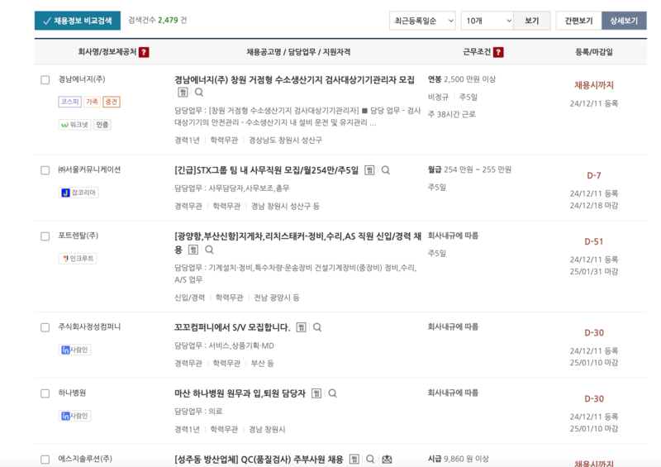This screenshot has width=661, height=467.
Task: Click company name 주식회사정성컴퍼니
Action: pos(89,327)
